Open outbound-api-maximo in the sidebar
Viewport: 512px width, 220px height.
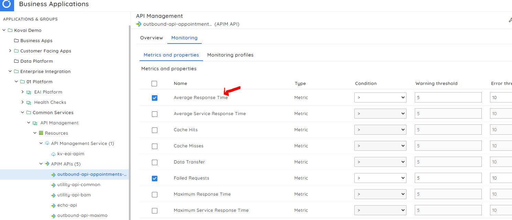(82, 216)
